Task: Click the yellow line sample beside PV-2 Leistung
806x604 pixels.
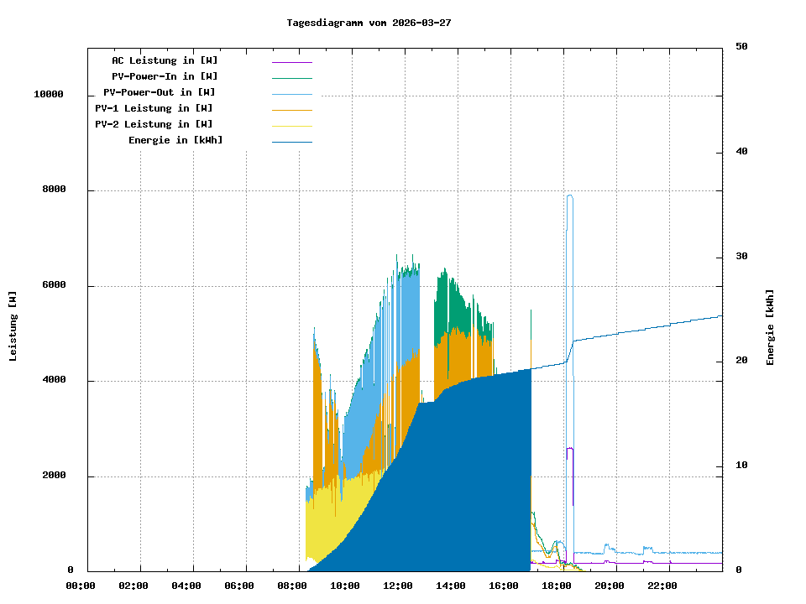Action: pos(291,126)
